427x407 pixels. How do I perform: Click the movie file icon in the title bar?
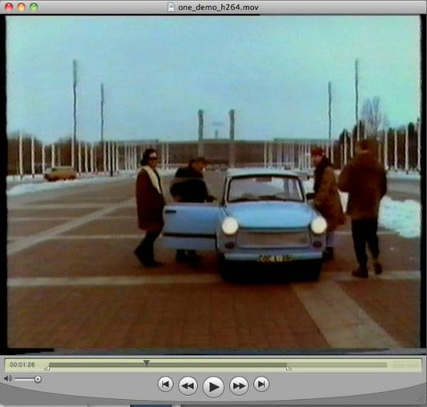tap(171, 7)
